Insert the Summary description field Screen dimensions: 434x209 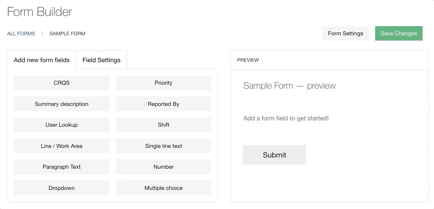pos(62,104)
